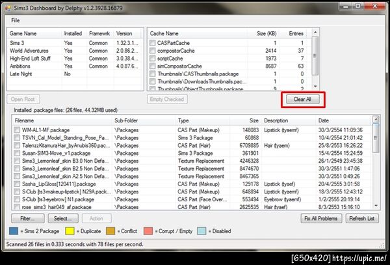Sort packages by Filename header
390x265 pixels.
pos(62,120)
